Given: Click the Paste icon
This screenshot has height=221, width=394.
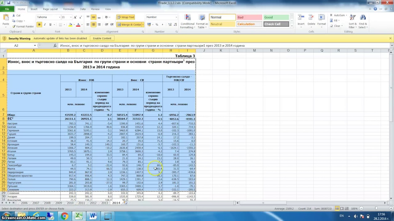Looking at the screenshot, I should pos(6,18).
